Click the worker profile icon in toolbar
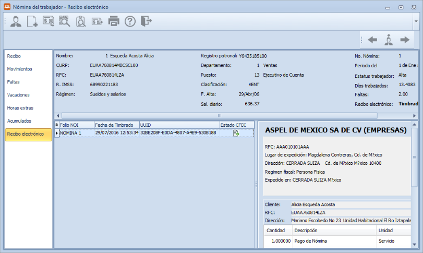Viewport: 423px width, 253px height. pyautogui.click(x=16, y=21)
